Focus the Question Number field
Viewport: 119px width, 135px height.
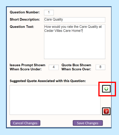point(49,13)
